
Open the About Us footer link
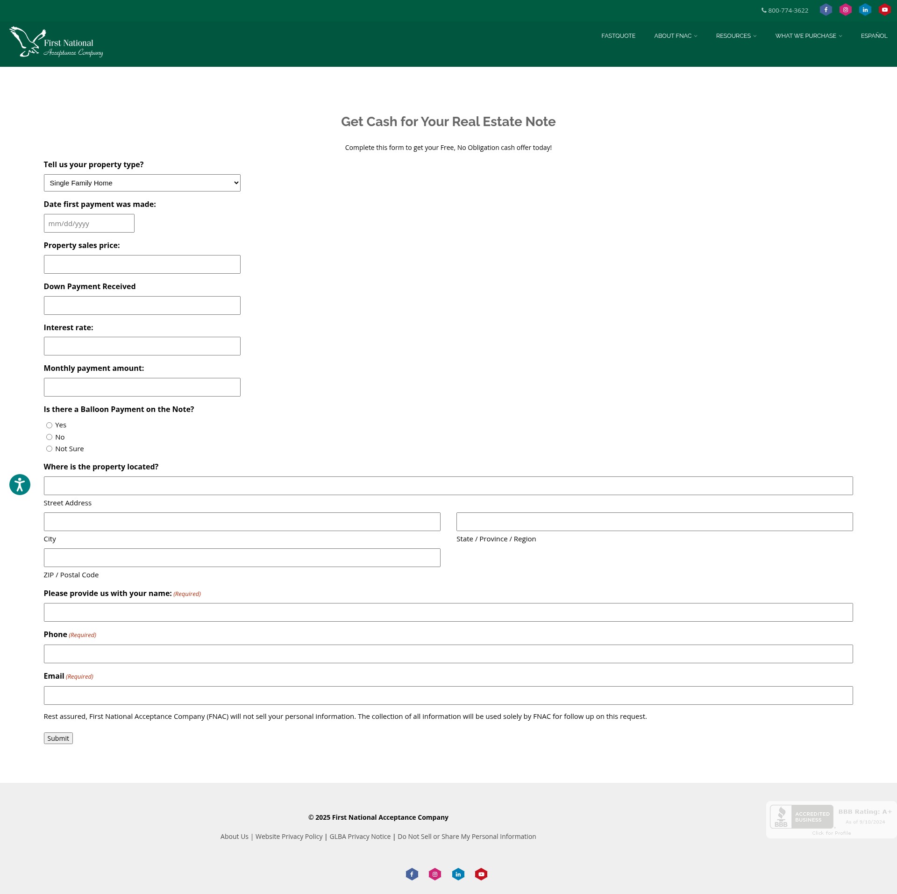point(235,837)
